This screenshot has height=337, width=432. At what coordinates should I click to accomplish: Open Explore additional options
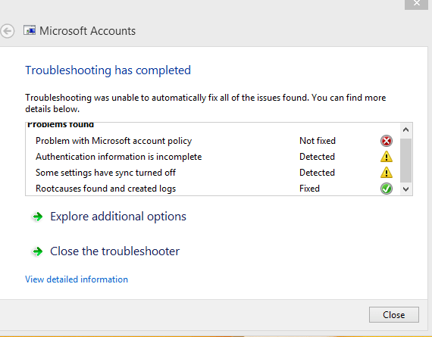pos(118,217)
